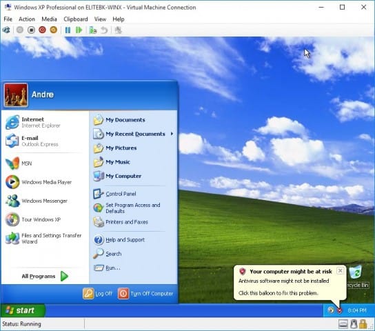The height and width of the screenshot is (331, 375).
Task: Click the green Reset toolbar button
Action: tap(79, 30)
